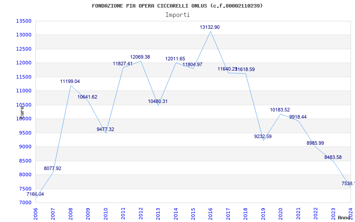Click the 2009 x-axis year label
The height and width of the screenshot is (222, 355).
pyautogui.click(x=88, y=214)
